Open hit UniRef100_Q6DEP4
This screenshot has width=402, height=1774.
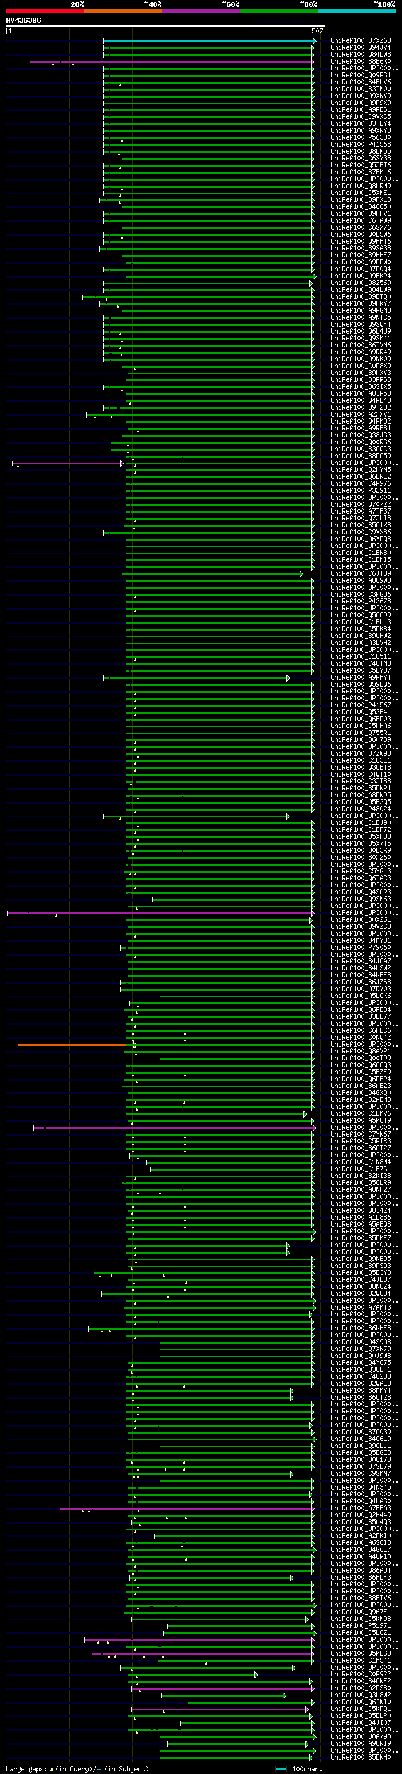click(361, 1079)
